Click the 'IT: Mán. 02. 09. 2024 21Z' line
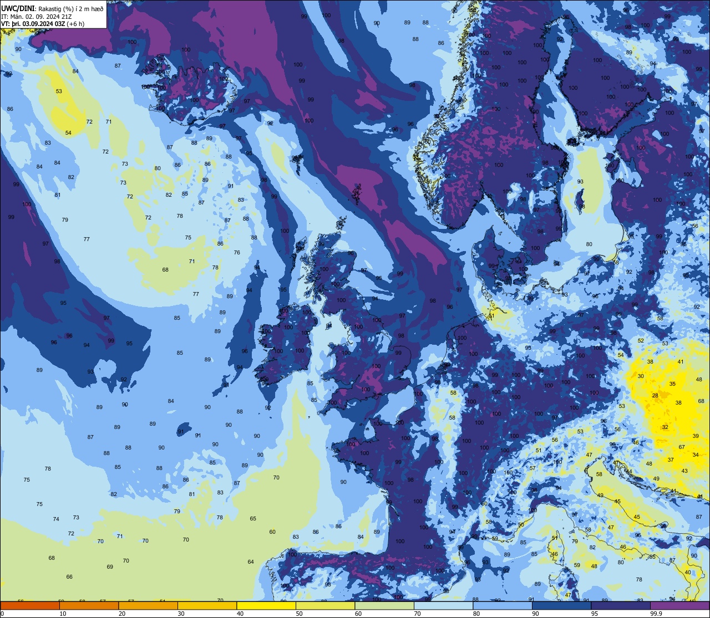The width and height of the screenshot is (710, 618). [38, 16]
